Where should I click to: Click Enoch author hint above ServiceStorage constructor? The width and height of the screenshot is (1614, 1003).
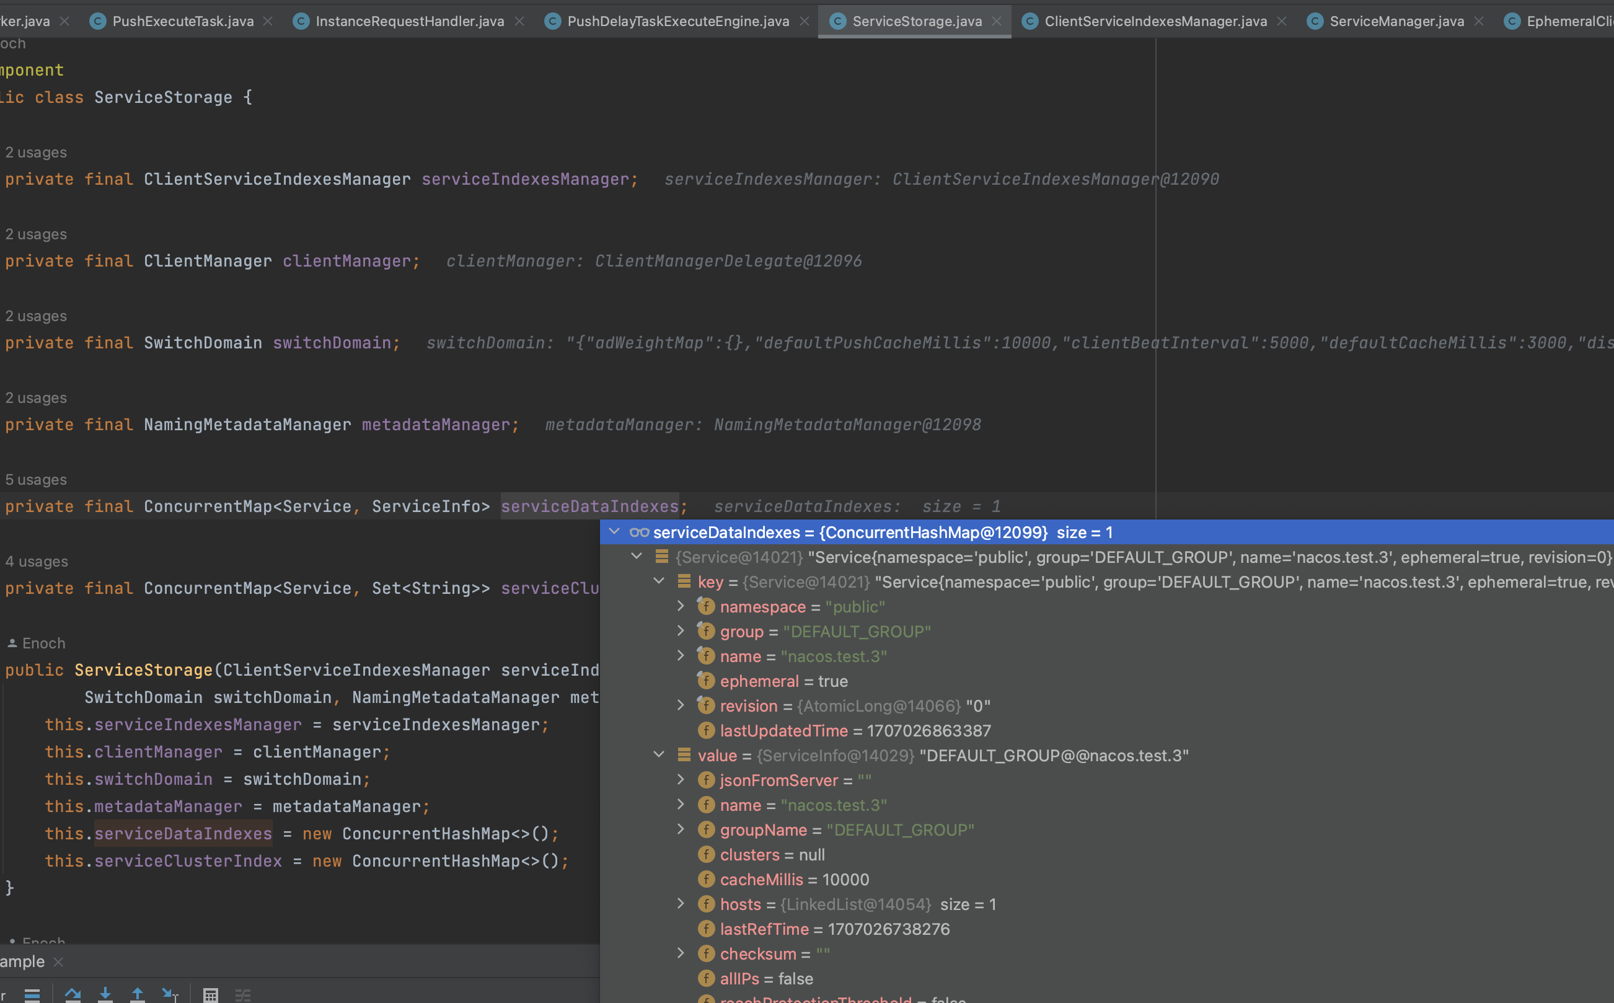pyautogui.click(x=37, y=643)
